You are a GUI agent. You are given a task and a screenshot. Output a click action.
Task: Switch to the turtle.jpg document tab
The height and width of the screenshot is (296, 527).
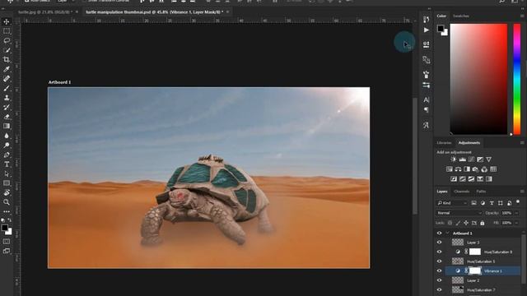[44, 12]
